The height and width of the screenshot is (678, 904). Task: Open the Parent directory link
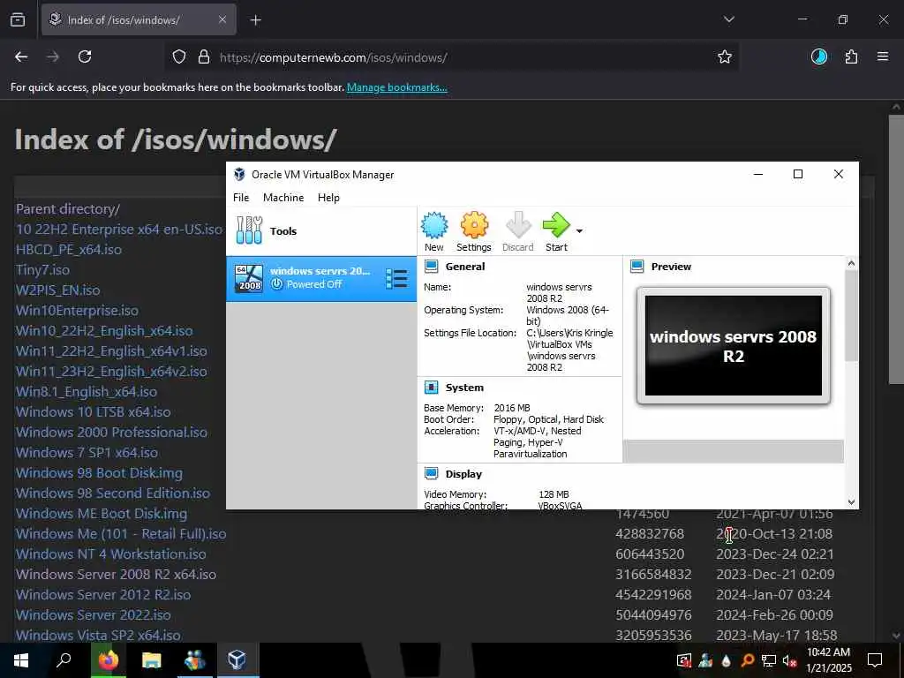[68, 209]
